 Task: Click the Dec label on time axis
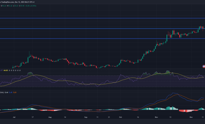pyautogui.click(x=191, y=116)
